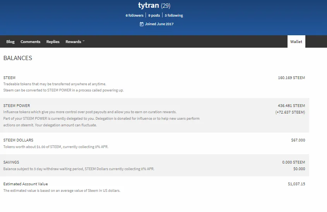Click the $1,037.15 estimated account value
Image resolution: width=327 pixels, height=212 pixels.
point(296,184)
